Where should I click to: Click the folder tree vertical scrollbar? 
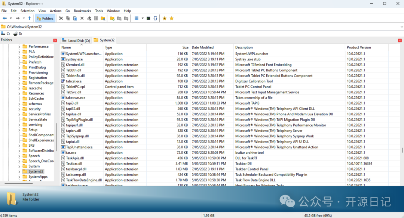click(56, 137)
